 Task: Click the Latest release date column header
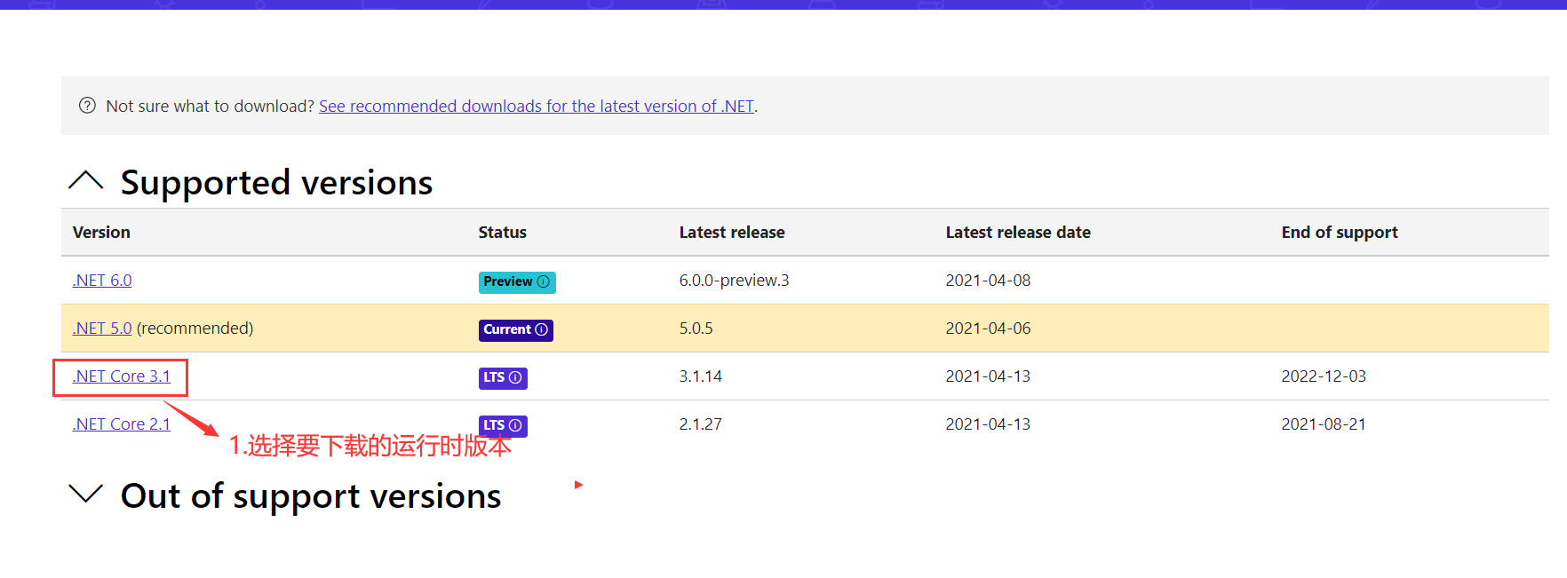(1018, 233)
